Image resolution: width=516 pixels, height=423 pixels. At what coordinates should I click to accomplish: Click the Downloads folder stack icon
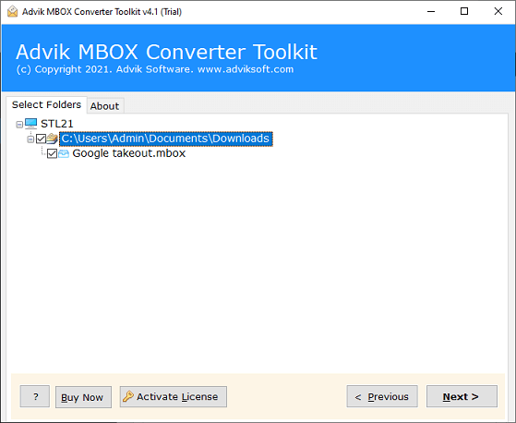(x=52, y=139)
